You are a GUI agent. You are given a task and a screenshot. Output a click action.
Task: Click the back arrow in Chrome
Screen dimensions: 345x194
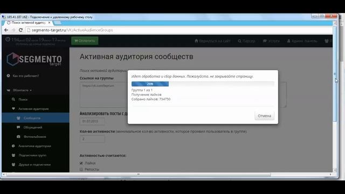[6, 30]
